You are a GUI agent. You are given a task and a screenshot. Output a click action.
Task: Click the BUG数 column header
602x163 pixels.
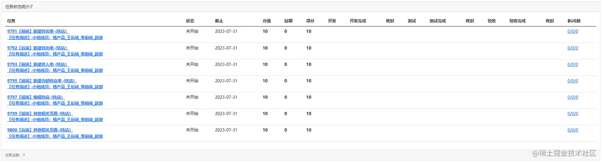pyautogui.click(x=574, y=21)
